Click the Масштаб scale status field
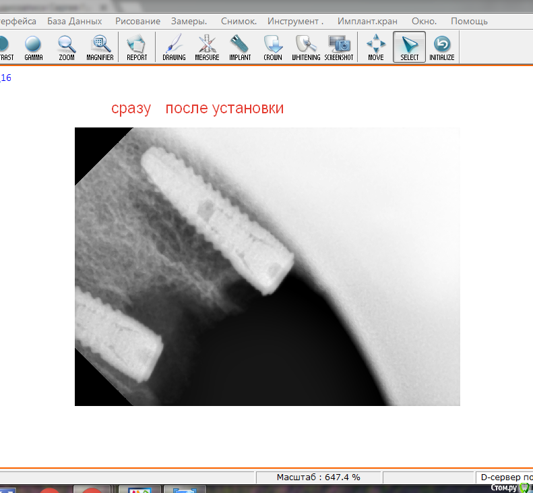The image size is (533, 493). pyautogui.click(x=318, y=477)
